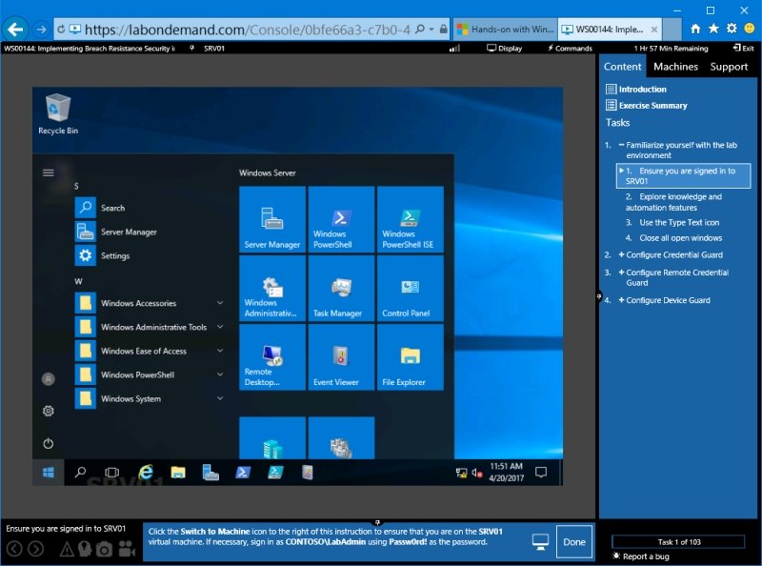Click the Done button
Viewport: 762px width, 566px height.
point(574,541)
